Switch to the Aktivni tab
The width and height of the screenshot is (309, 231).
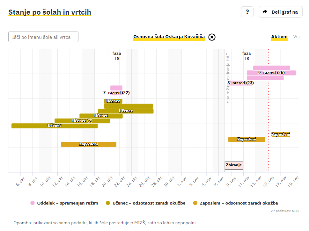tap(279, 37)
